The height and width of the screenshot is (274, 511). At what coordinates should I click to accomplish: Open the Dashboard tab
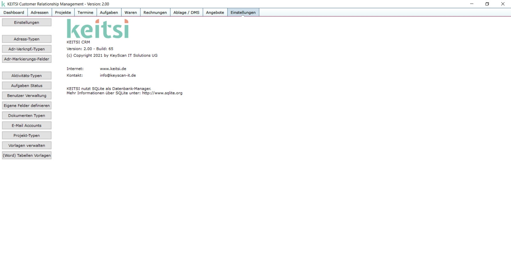(14, 12)
